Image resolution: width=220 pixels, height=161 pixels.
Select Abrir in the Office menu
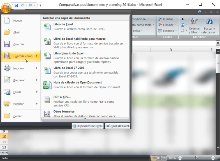click(21, 32)
